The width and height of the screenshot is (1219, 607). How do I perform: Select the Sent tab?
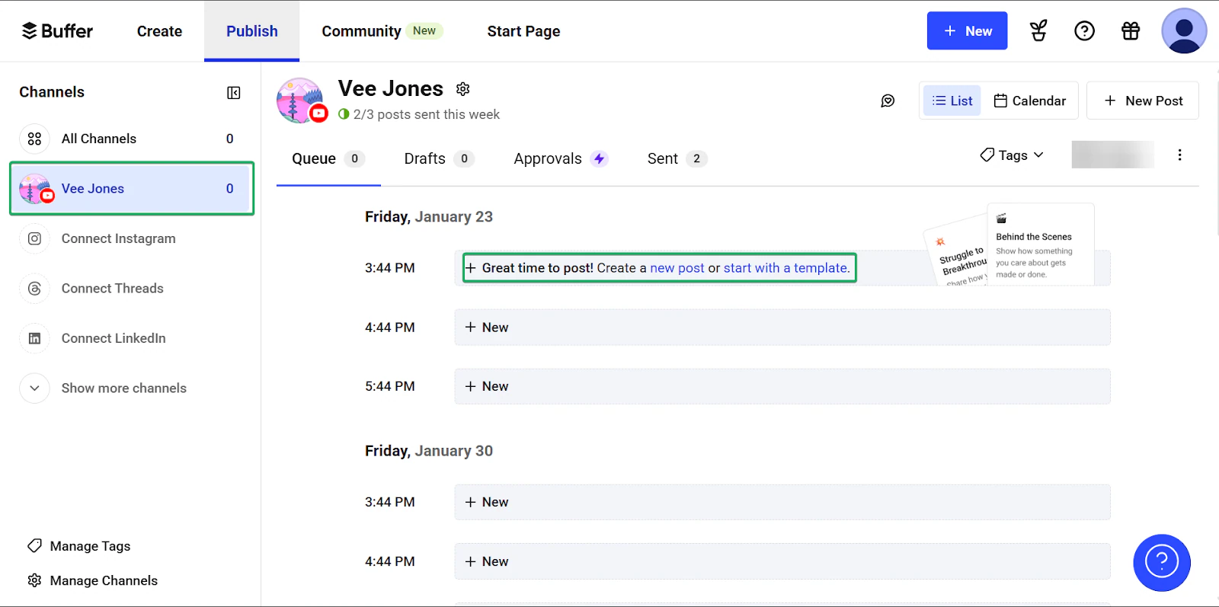click(x=677, y=158)
